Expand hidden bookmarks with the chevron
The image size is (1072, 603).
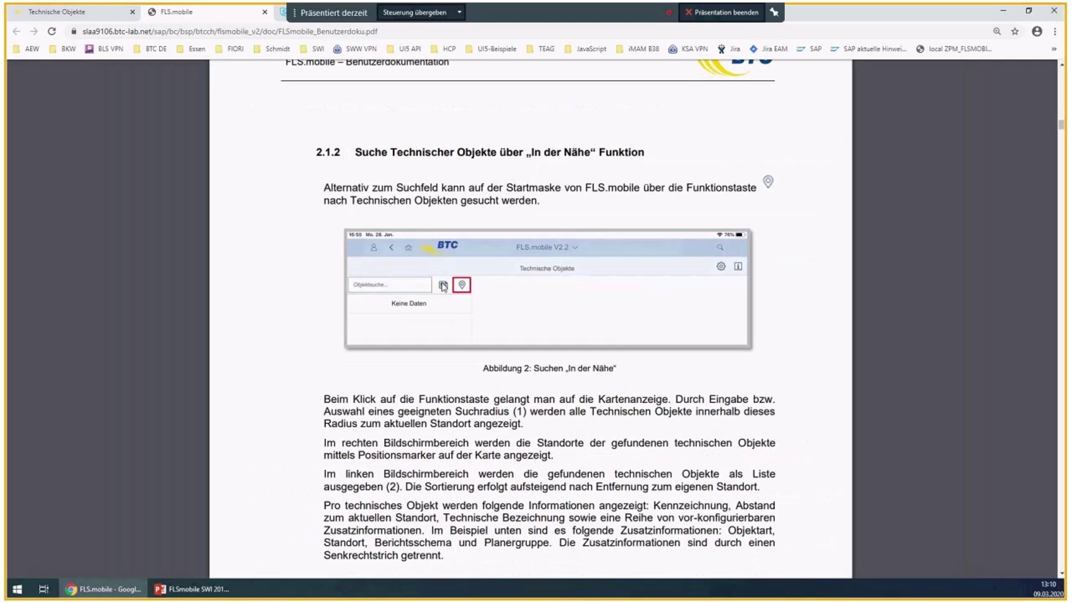[x=1055, y=49]
